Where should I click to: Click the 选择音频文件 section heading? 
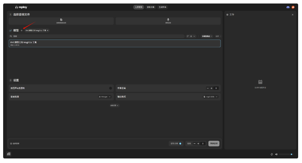click(21, 14)
